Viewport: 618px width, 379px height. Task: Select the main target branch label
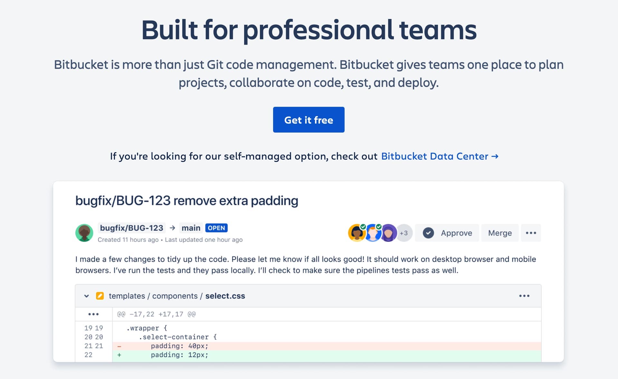click(x=191, y=228)
